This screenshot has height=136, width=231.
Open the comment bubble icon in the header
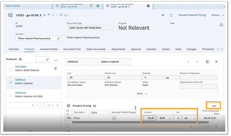61,15
